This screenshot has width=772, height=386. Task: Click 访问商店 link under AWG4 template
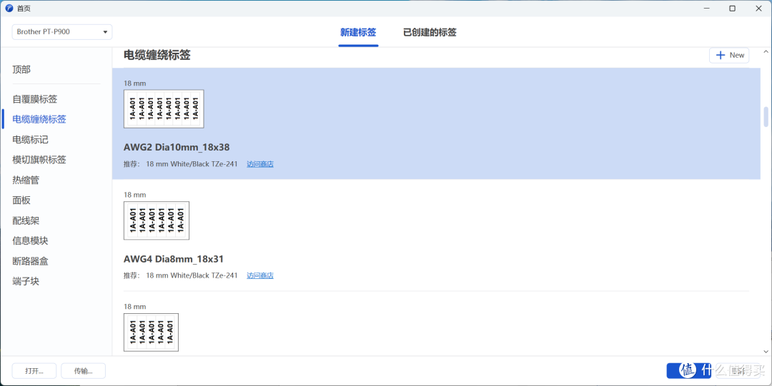click(x=260, y=276)
